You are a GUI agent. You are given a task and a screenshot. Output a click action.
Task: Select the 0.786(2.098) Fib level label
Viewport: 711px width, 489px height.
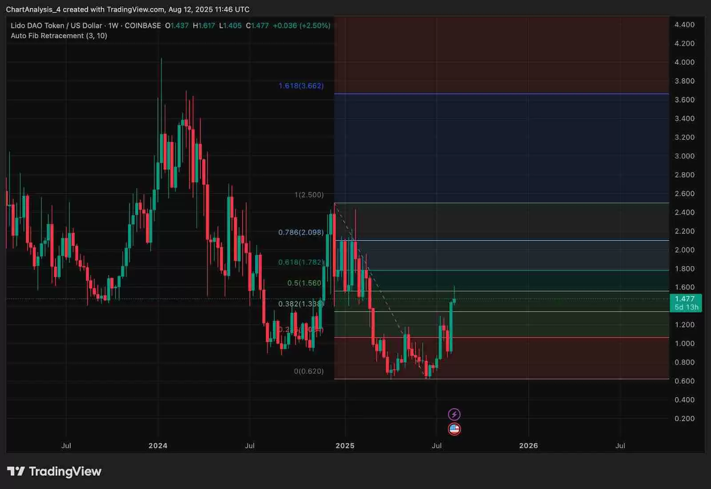click(301, 233)
